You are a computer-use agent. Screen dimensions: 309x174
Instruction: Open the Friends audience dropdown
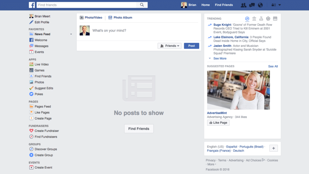click(x=170, y=46)
